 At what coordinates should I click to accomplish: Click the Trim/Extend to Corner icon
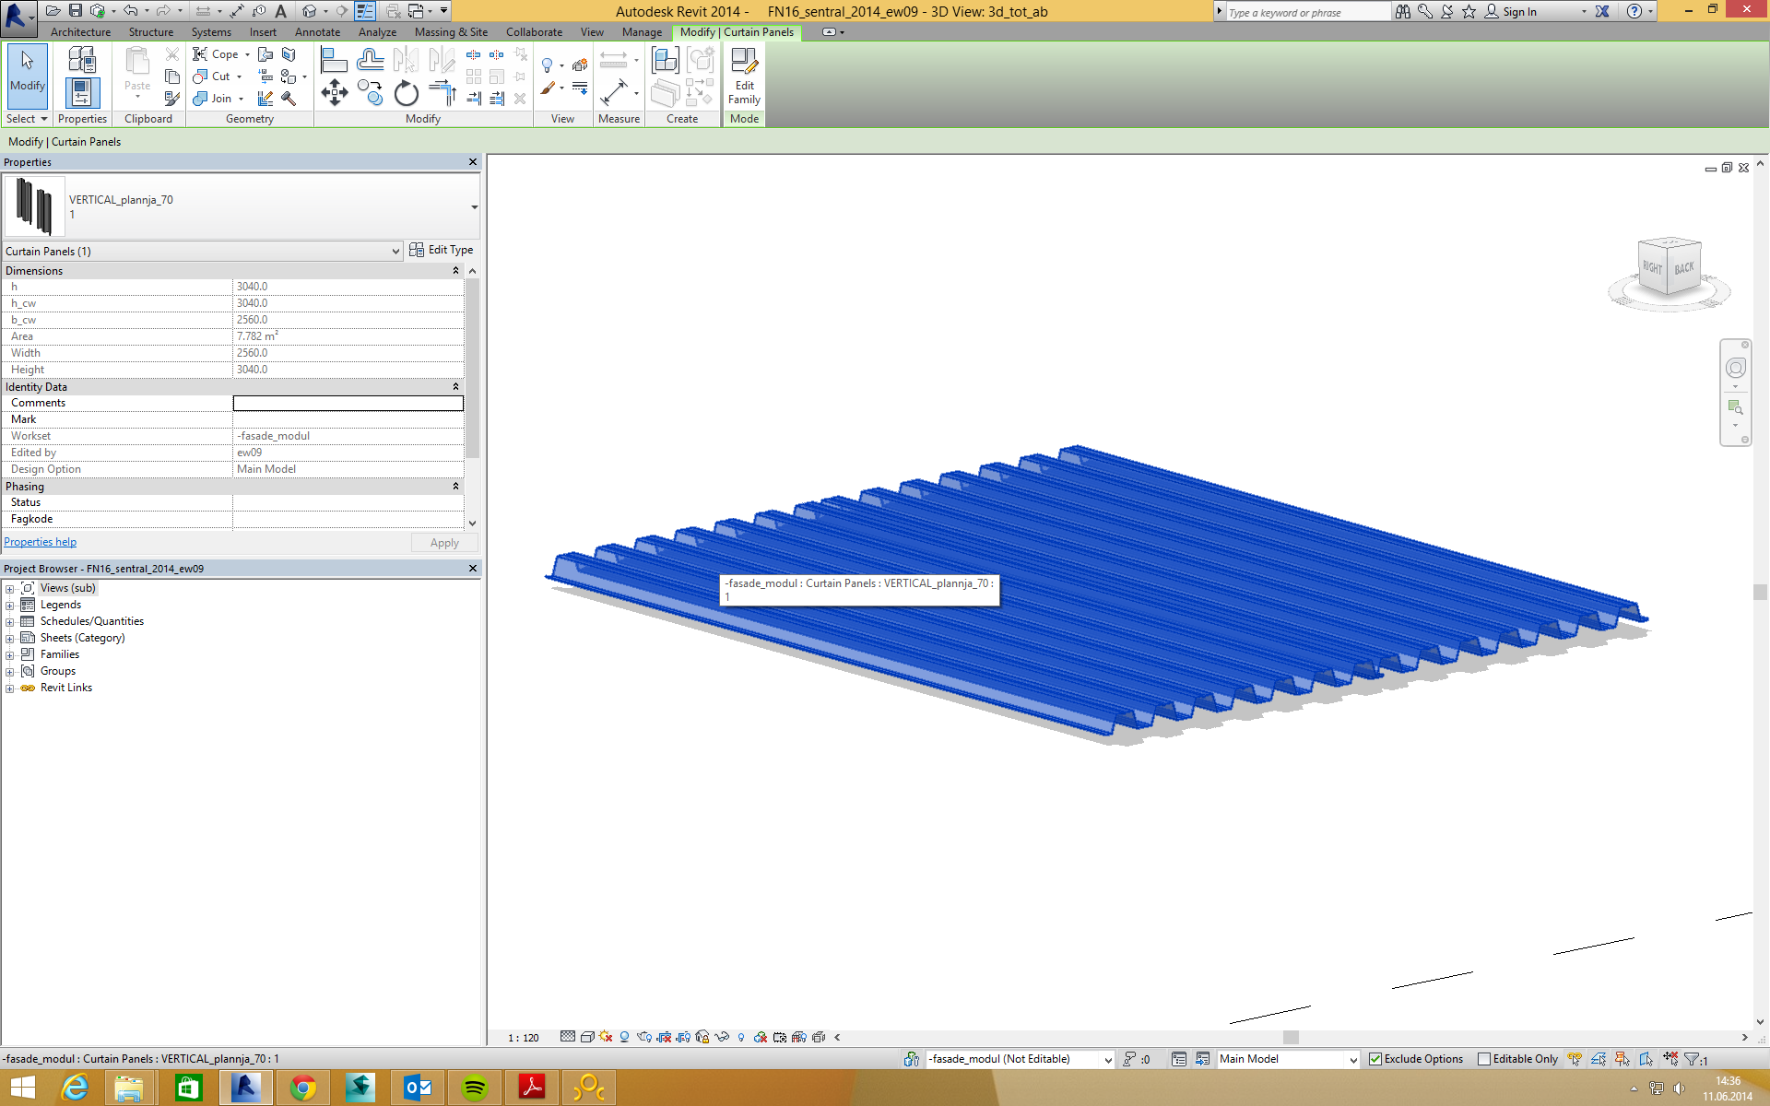coord(442,92)
